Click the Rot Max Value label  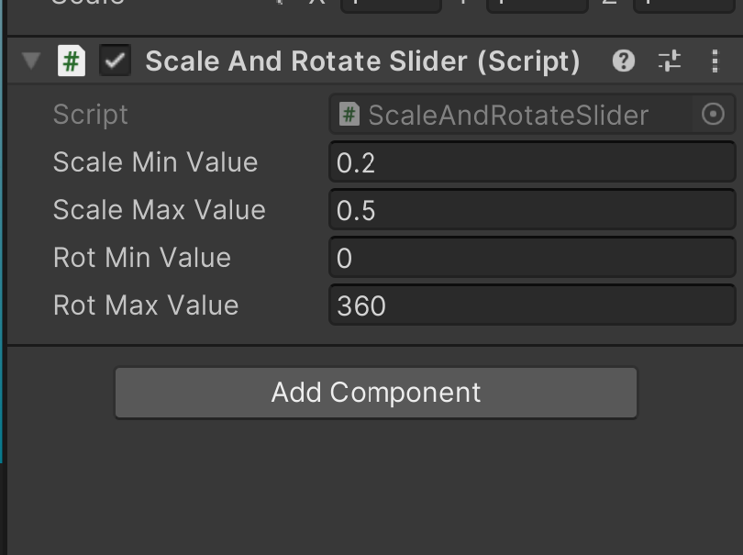pyautogui.click(x=146, y=305)
